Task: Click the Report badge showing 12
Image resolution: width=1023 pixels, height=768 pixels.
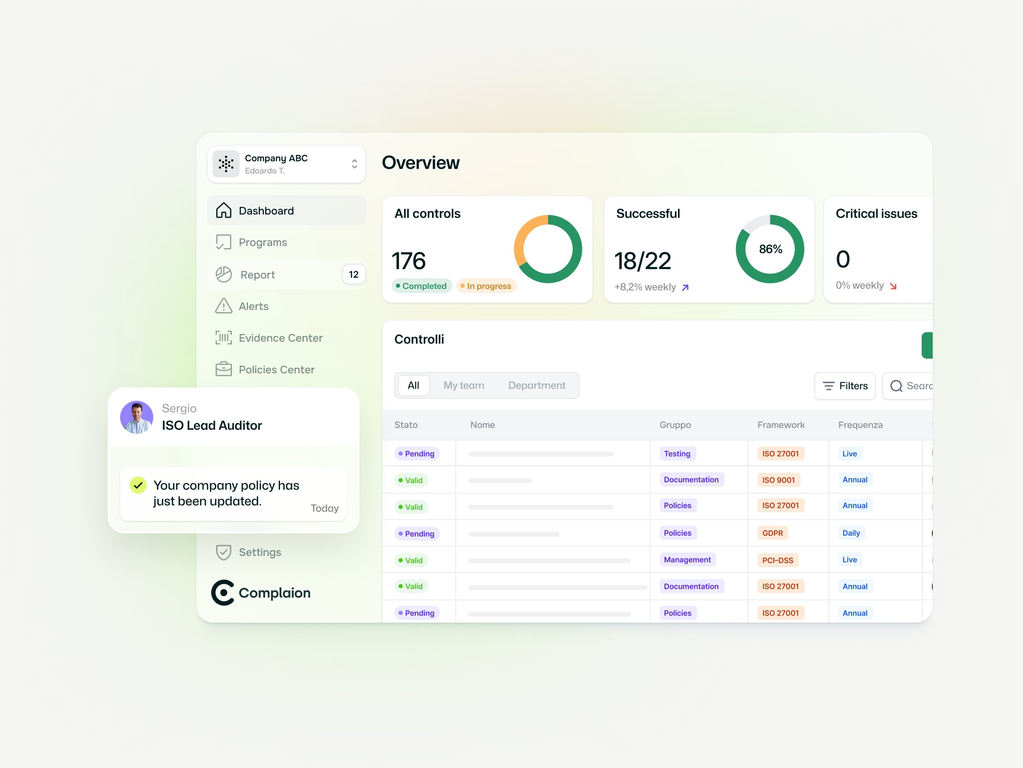Action: coord(353,274)
